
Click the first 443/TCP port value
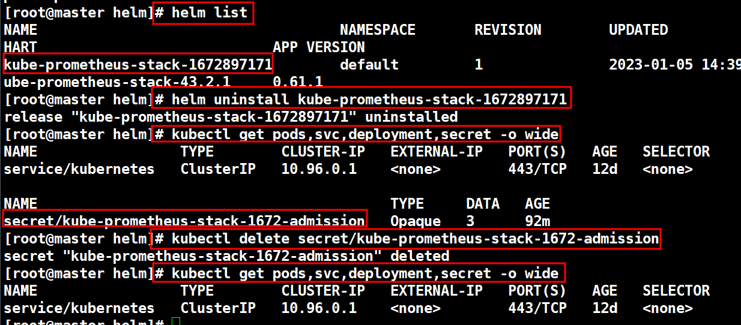tap(537, 169)
